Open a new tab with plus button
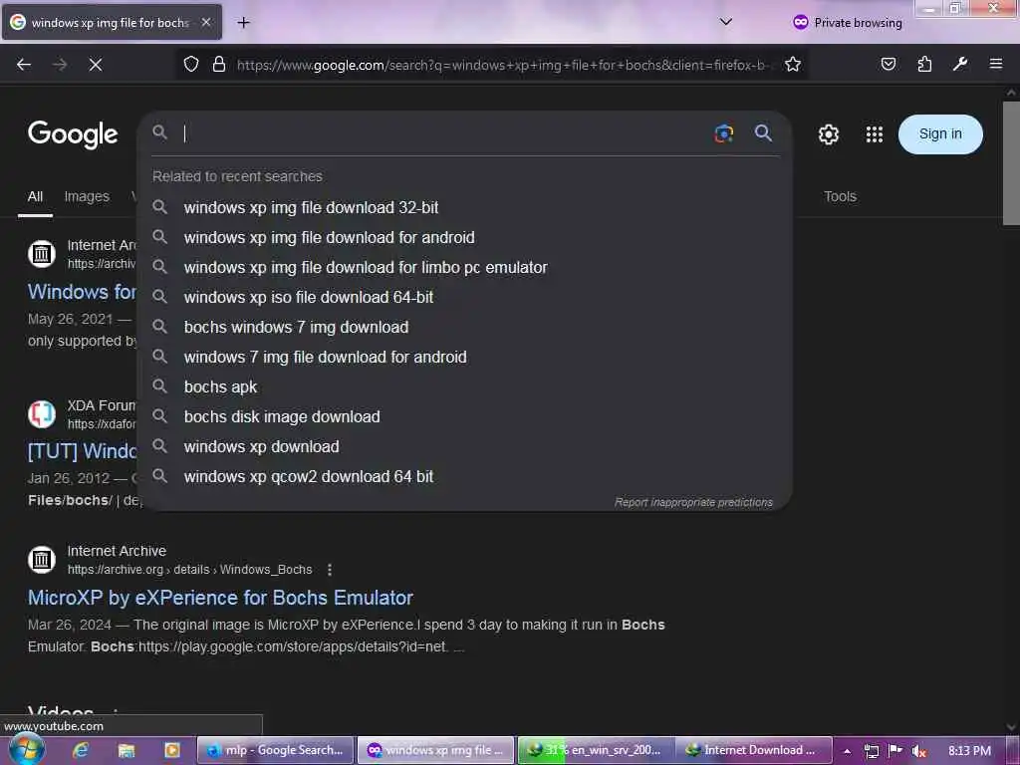 243,23
